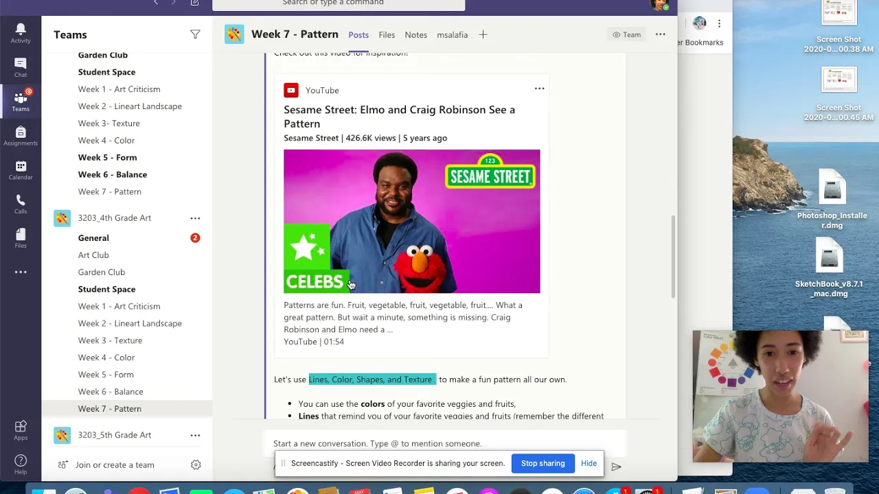Image resolution: width=879 pixels, height=494 pixels.
Task: Click Join or create a team
Action: [115, 464]
